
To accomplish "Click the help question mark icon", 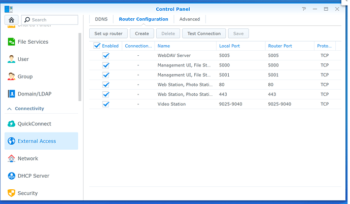I will tap(304, 9).
